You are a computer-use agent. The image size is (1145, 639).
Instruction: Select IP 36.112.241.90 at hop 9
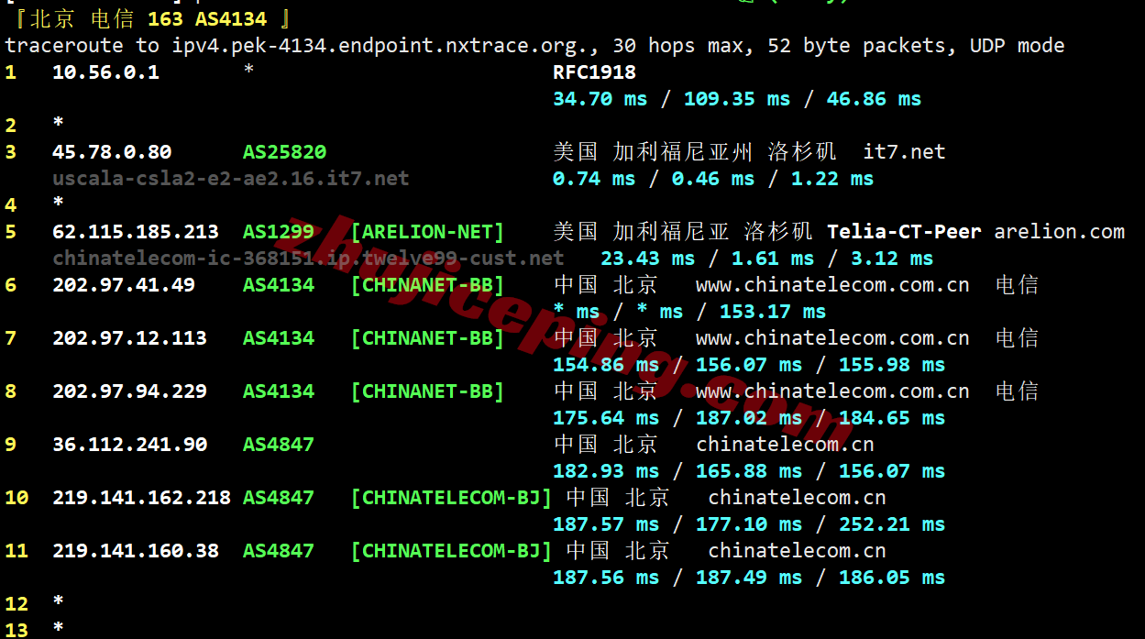[x=129, y=445]
